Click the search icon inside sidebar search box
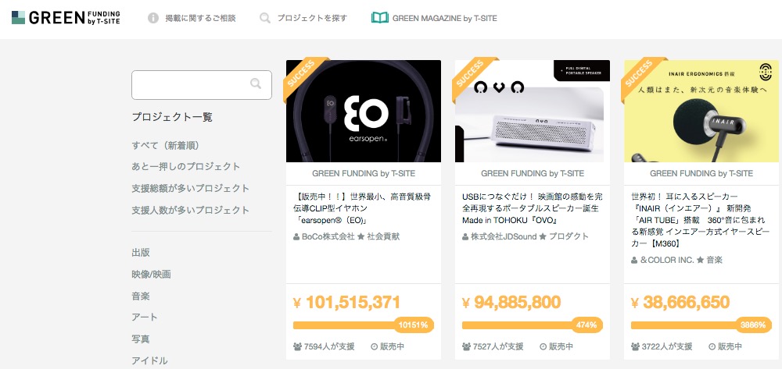Viewport: 782px width, 369px height. (256, 83)
